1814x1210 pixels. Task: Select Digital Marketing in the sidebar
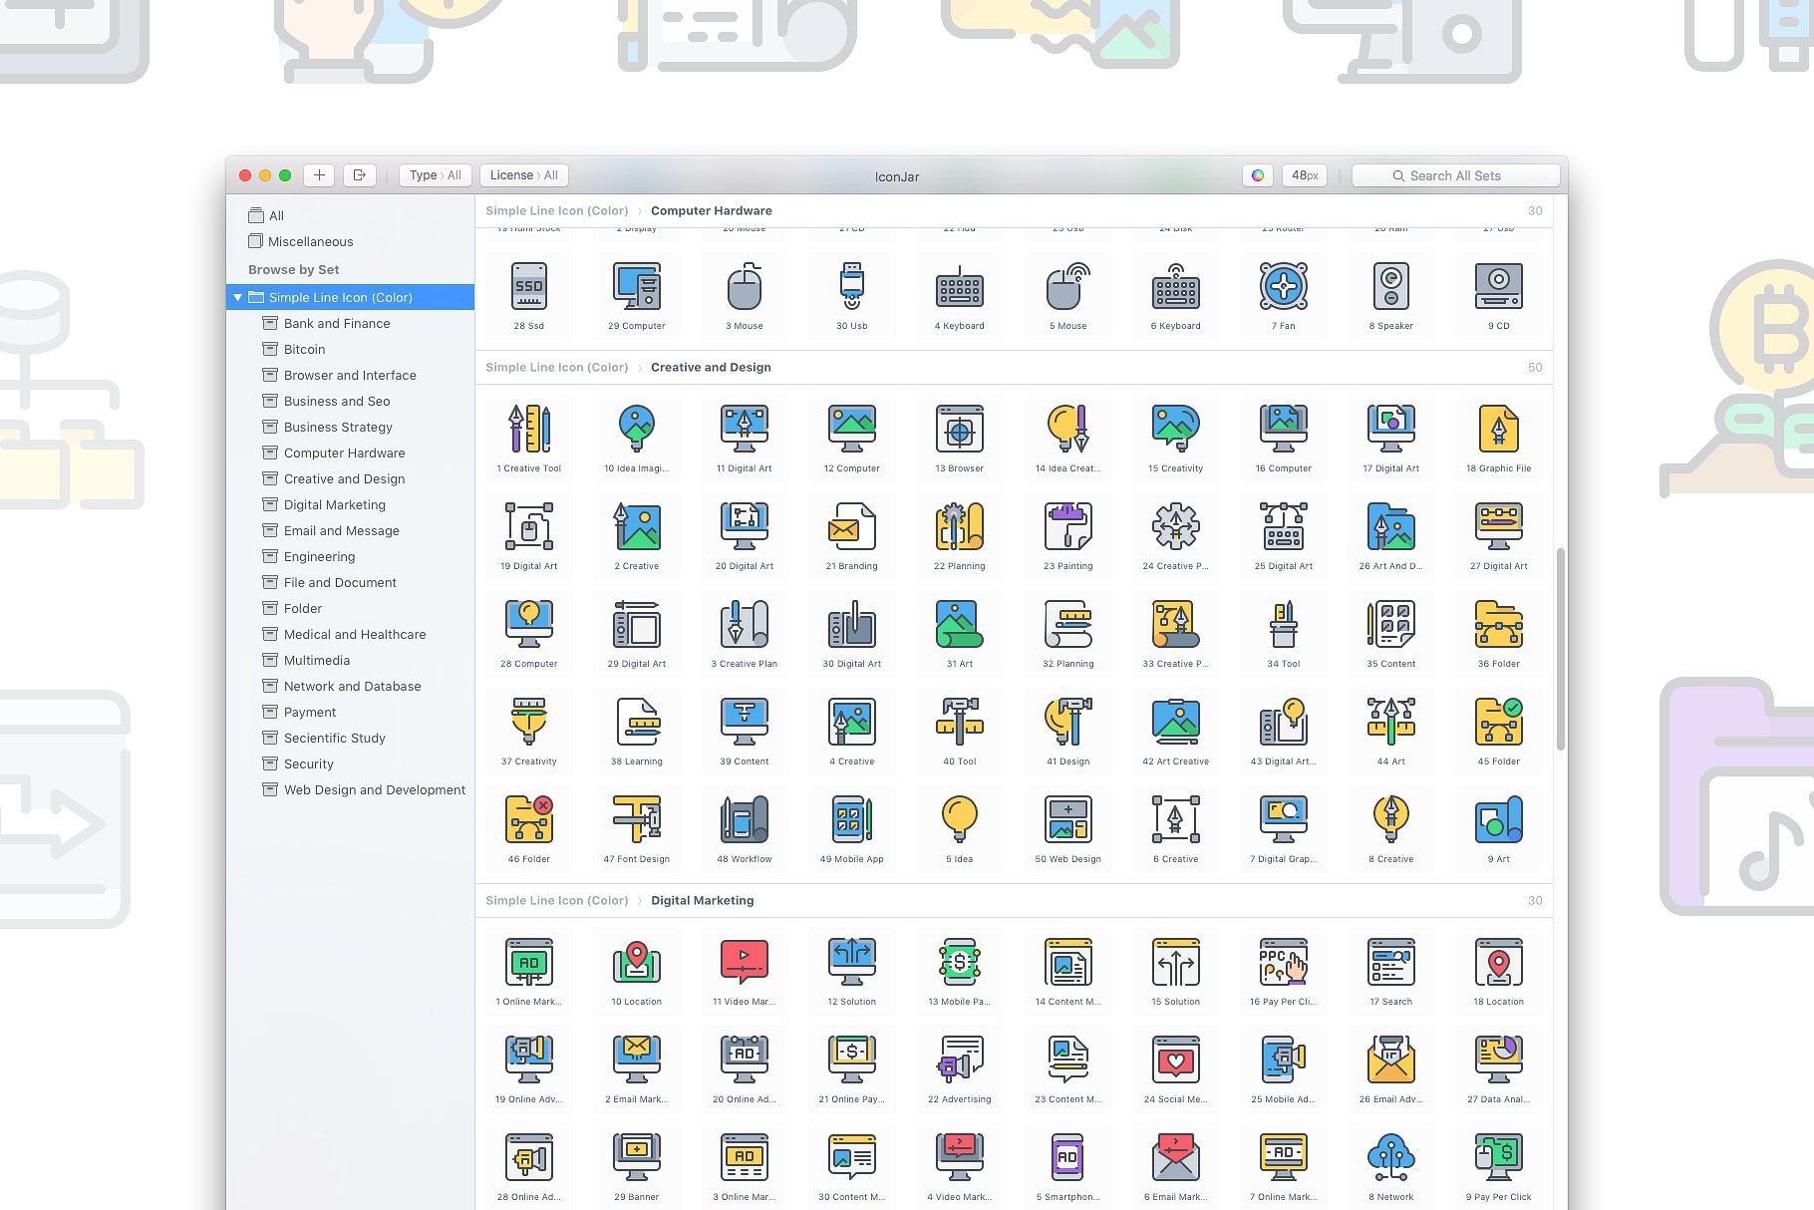[334, 505]
